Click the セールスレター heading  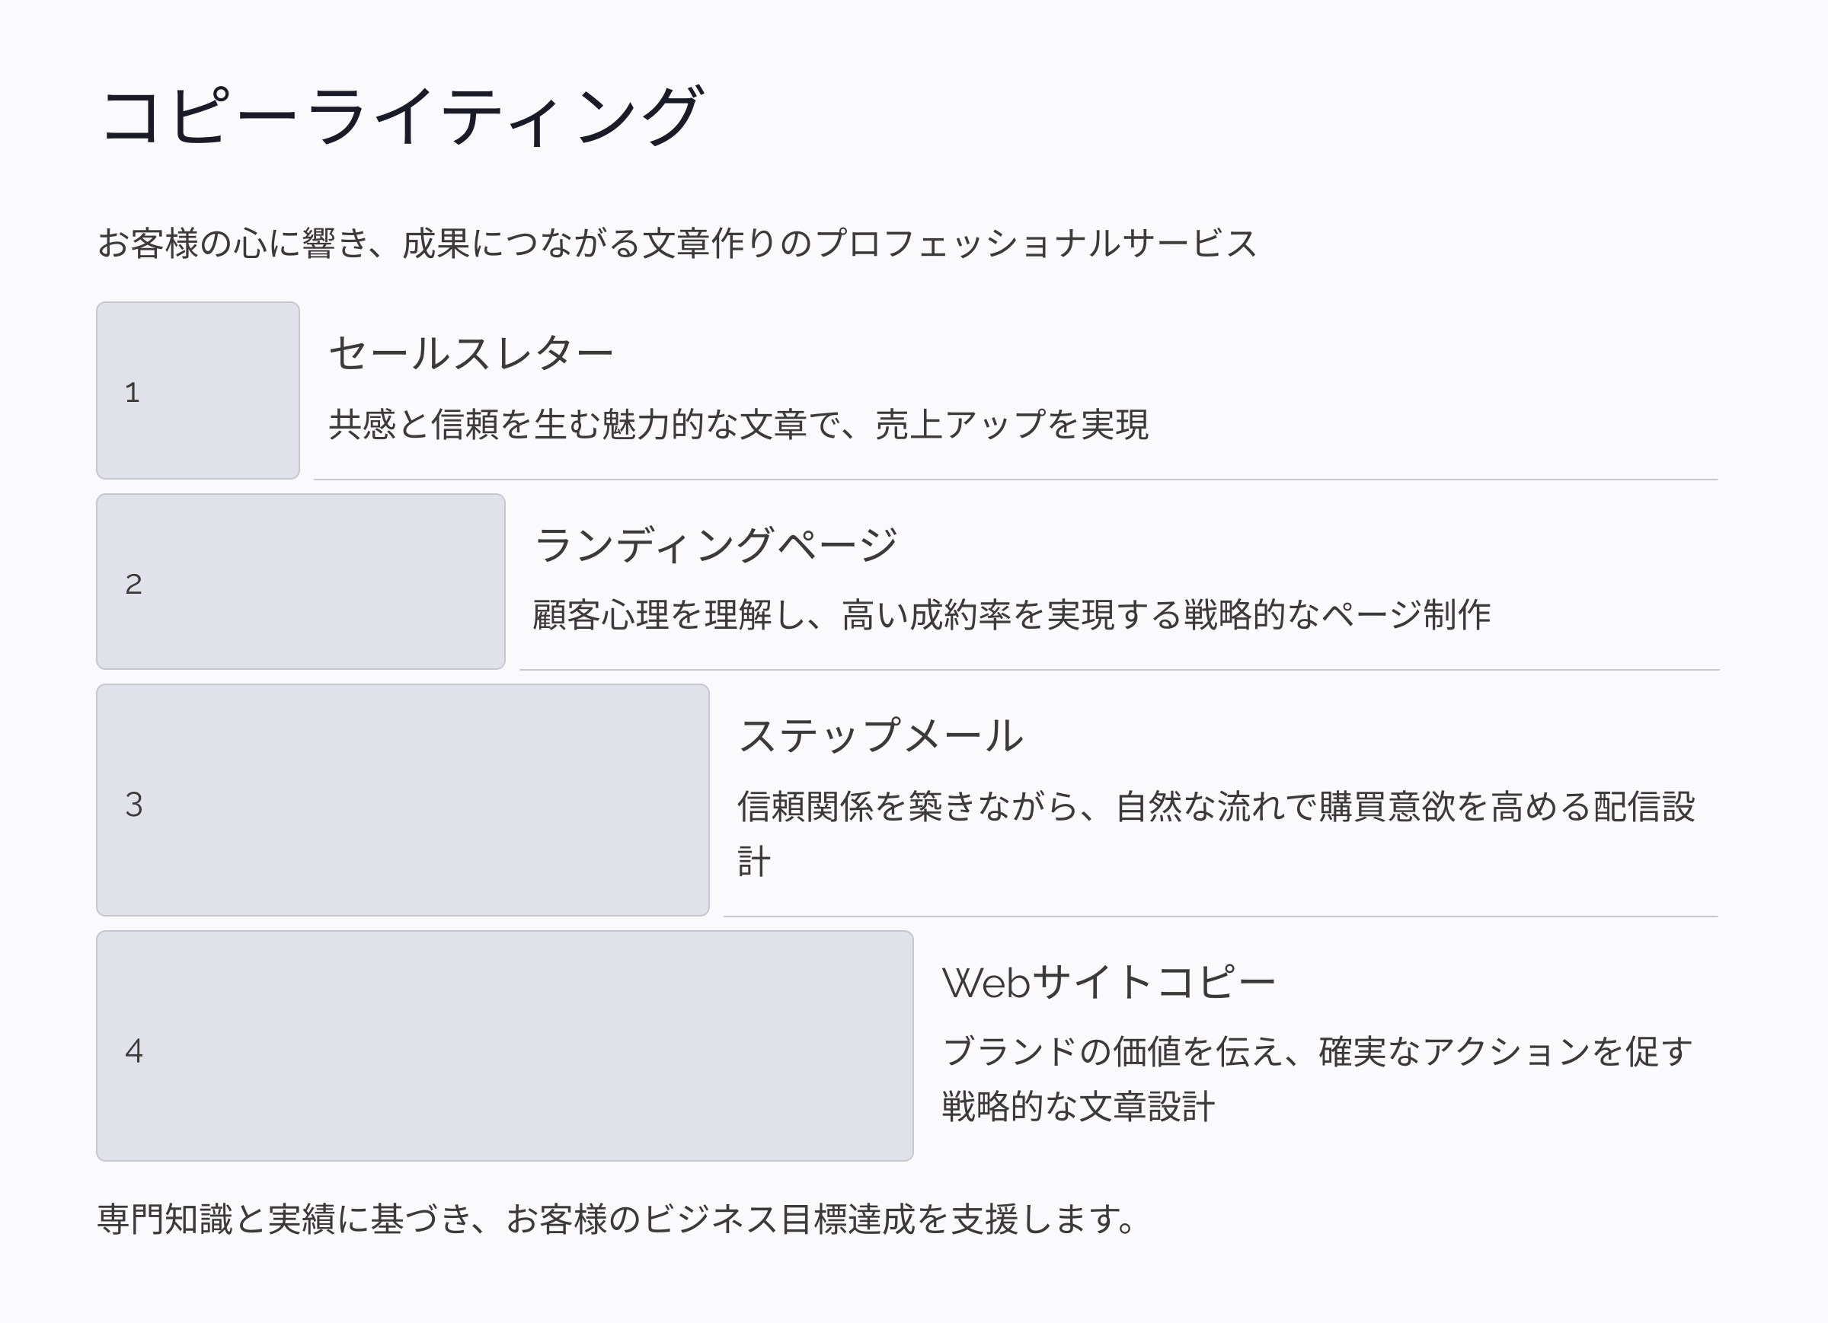coord(471,354)
